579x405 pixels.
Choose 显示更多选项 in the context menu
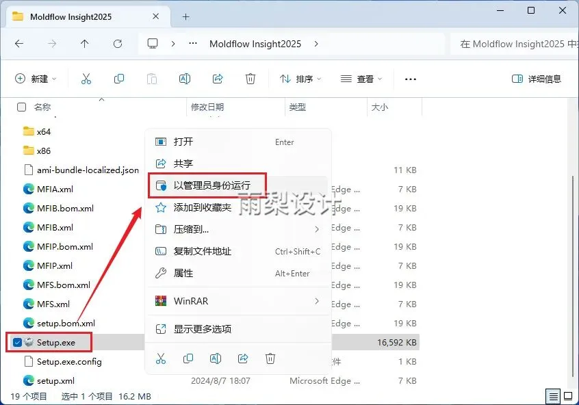239,329
